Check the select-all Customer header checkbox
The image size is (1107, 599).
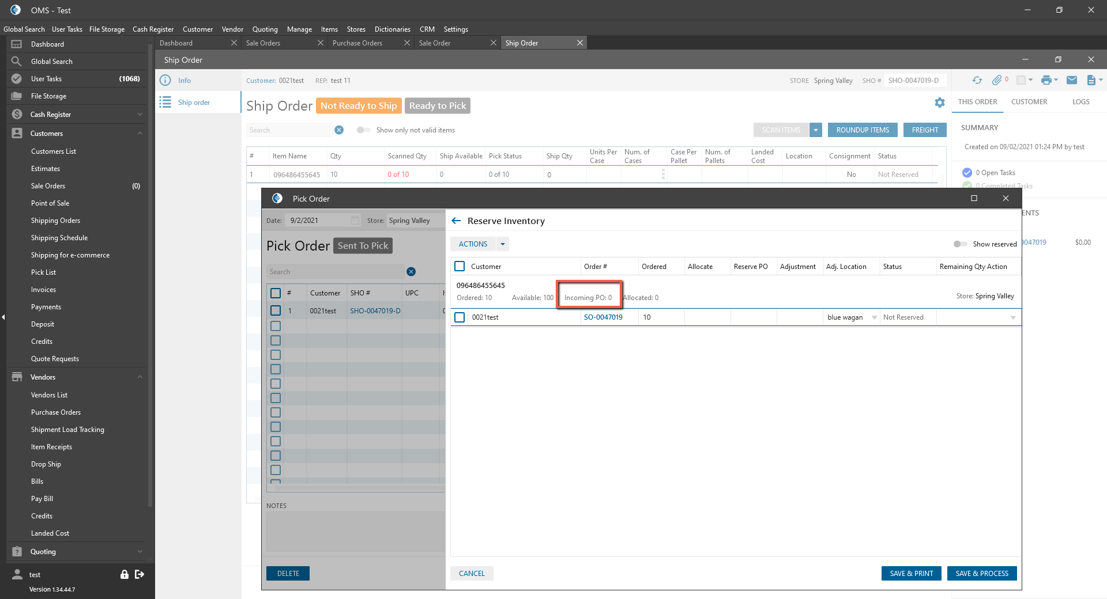460,267
